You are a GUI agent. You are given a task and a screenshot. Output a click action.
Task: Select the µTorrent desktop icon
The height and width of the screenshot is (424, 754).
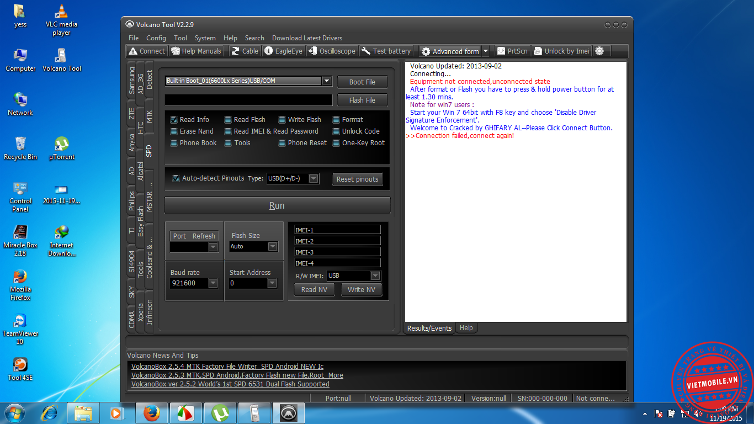point(61,149)
